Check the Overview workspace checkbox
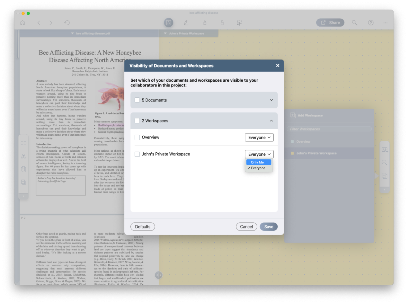408x304 pixels. (137, 137)
